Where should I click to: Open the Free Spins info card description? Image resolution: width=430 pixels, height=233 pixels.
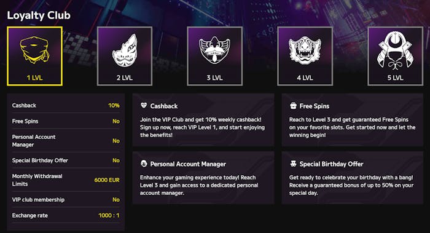pyautogui.click(x=352, y=127)
